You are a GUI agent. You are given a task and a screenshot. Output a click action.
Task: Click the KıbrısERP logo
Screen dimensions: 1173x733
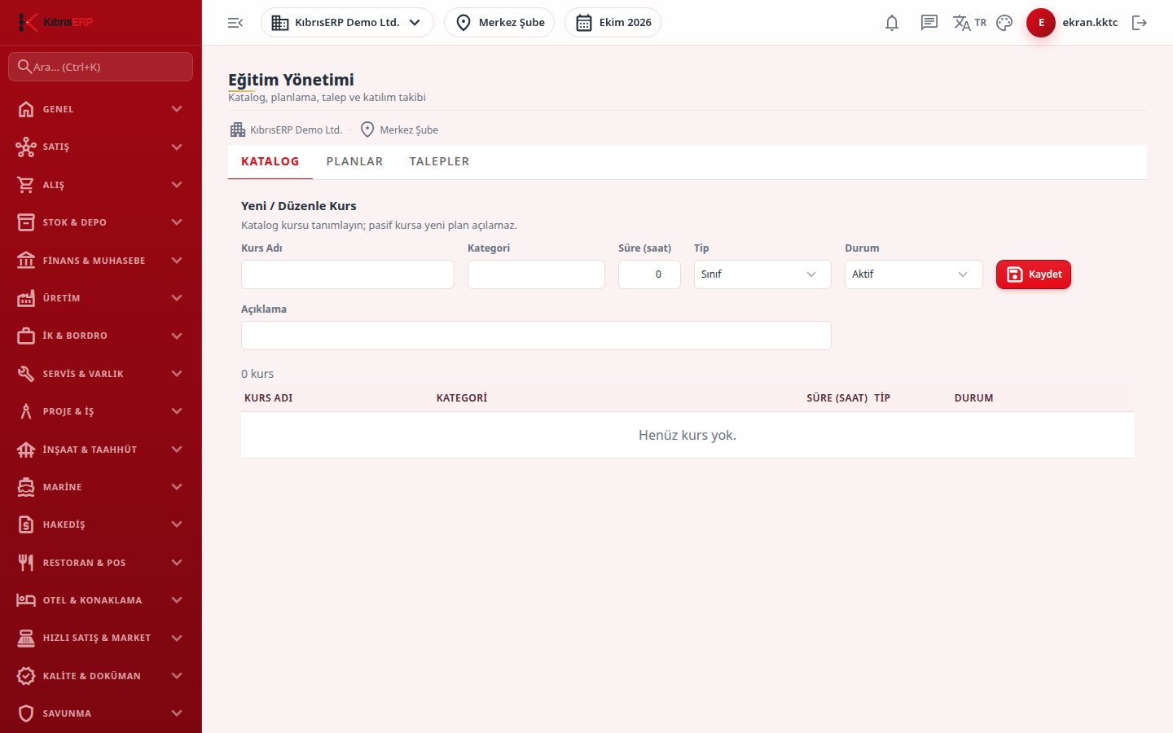pyautogui.click(x=55, y=22)
